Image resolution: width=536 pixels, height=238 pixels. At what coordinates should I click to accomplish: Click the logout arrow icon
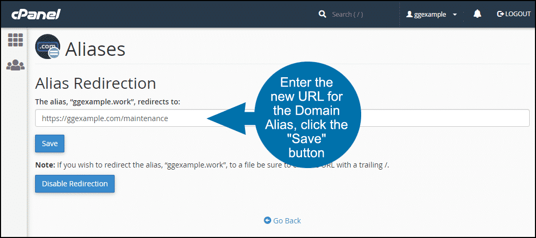(x=500, y=14)
